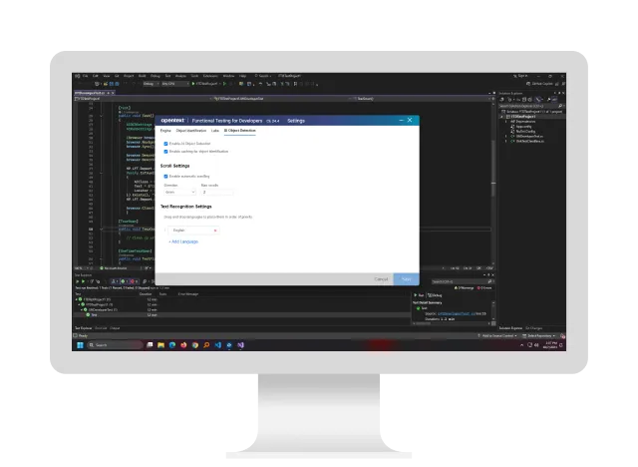The height and width of the screenshot is (467, 638).
Task: Open File Explorer from the taskbar
Action: coord(161,345)
